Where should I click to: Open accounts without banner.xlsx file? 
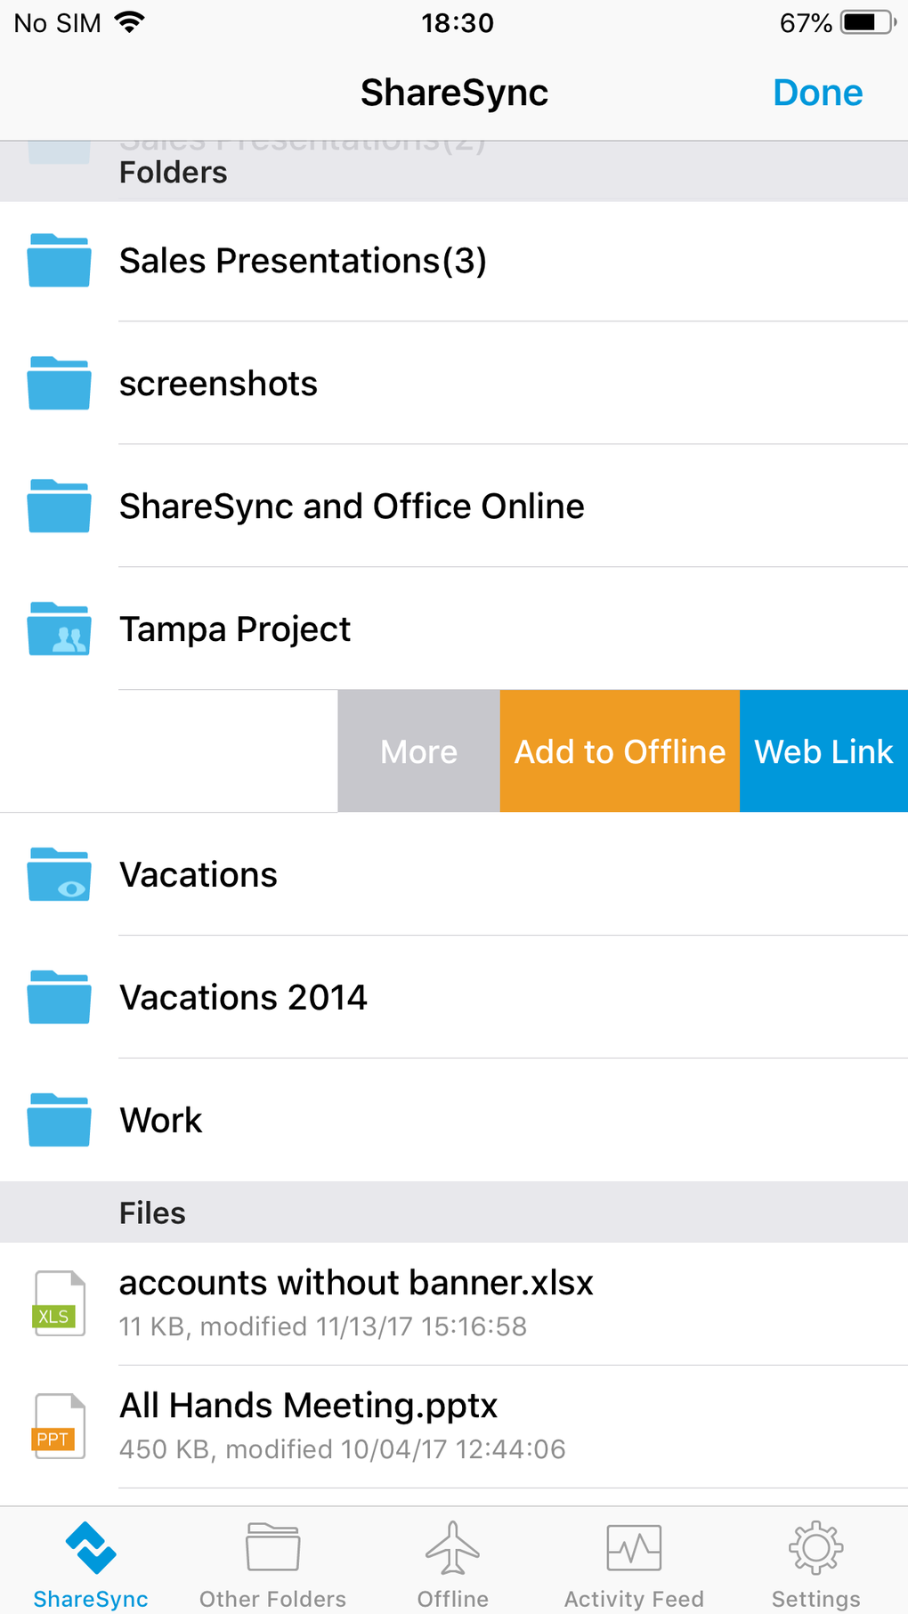click(x=356, y=1284)
